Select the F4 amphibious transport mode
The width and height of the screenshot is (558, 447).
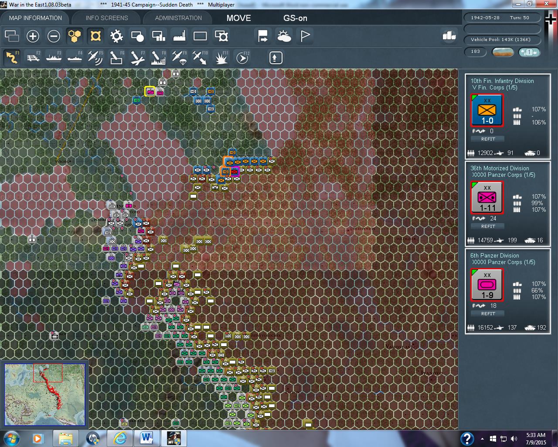coord(75,57)
